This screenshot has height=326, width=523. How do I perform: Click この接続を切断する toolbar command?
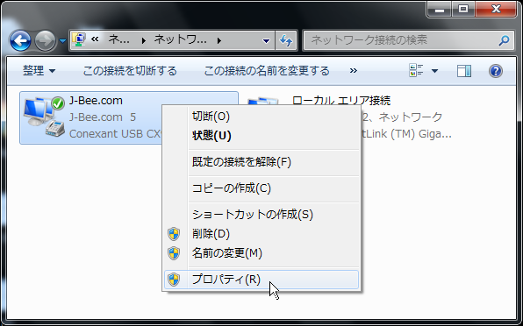pyautogui.click(x=130, y=71)
